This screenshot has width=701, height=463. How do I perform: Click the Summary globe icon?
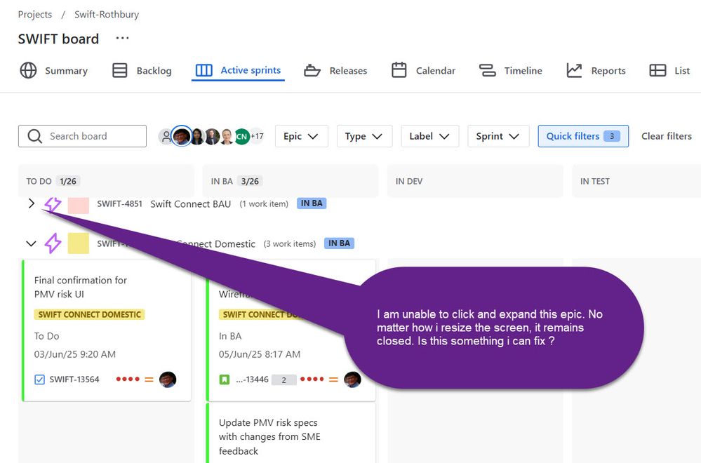pos(28,70)
